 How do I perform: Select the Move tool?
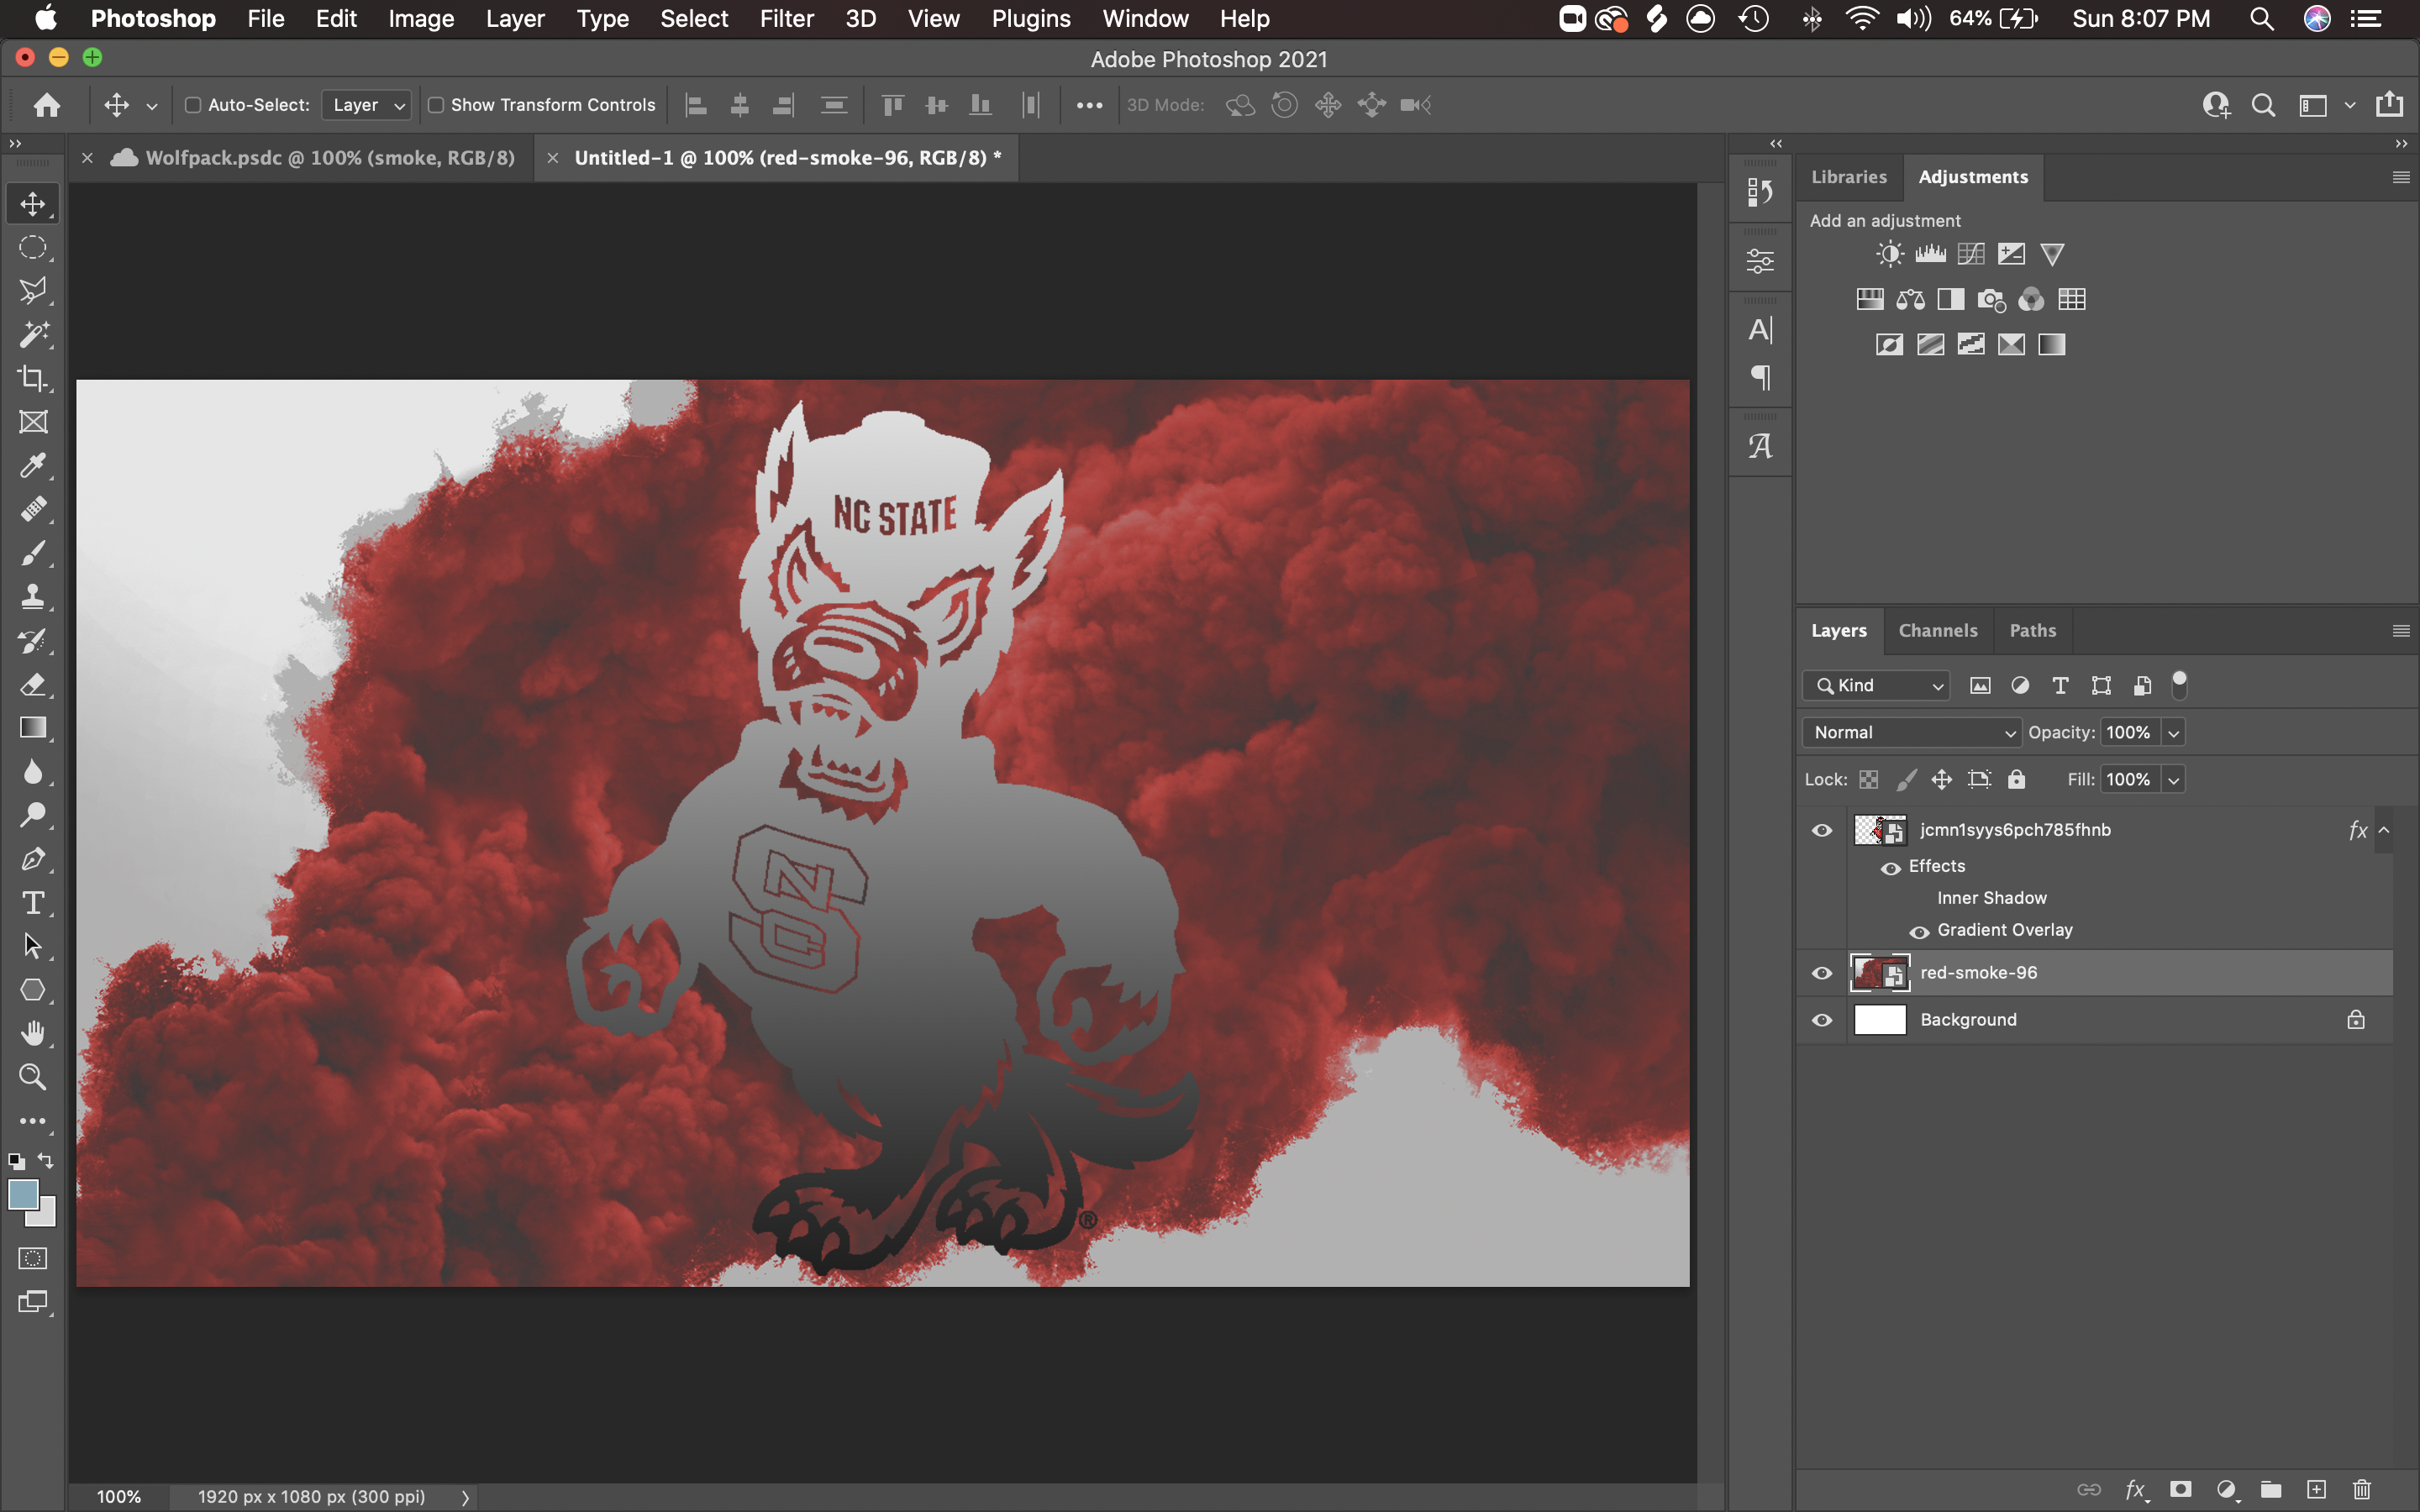click(x=33, y=204)
